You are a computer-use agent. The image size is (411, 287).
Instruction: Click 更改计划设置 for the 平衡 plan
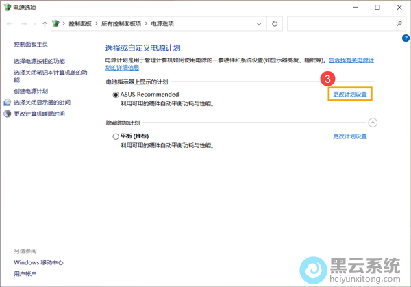[349, 136]
